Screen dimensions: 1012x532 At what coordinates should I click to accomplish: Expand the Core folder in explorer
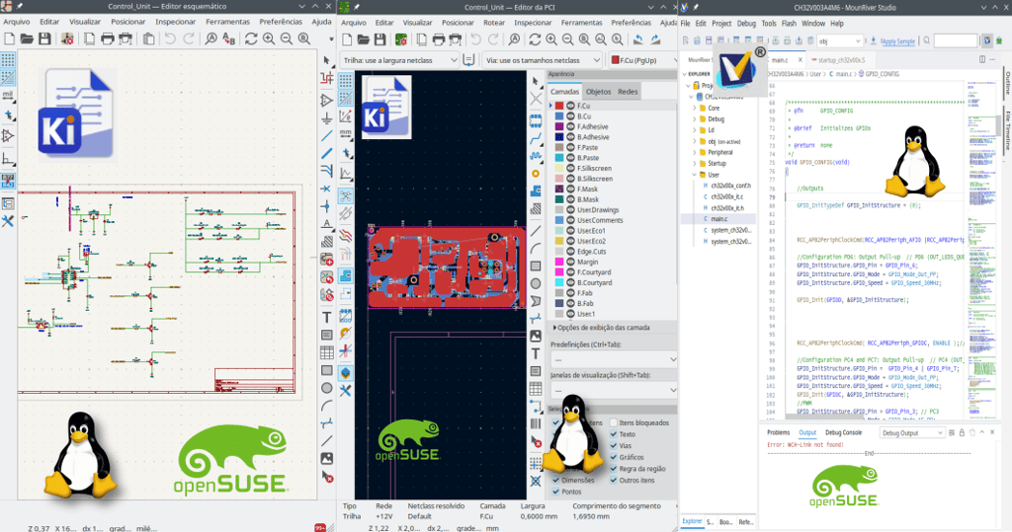pyautogui.click(x=695, y=109)
